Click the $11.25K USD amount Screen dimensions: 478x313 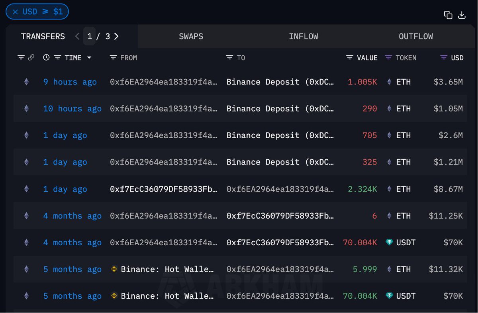[446, 216]
